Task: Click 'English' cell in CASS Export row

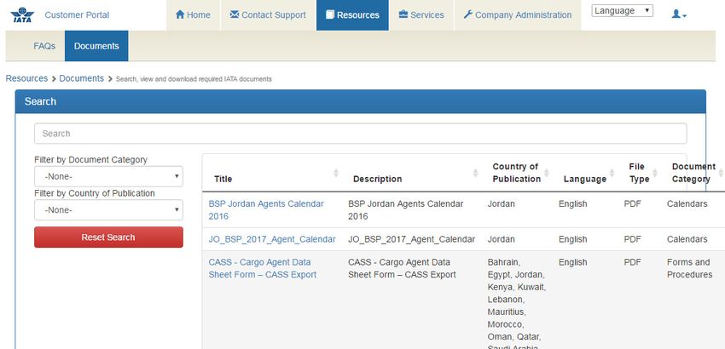Action: point(572,262)
